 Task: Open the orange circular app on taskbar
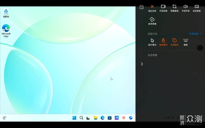point(124,118)
